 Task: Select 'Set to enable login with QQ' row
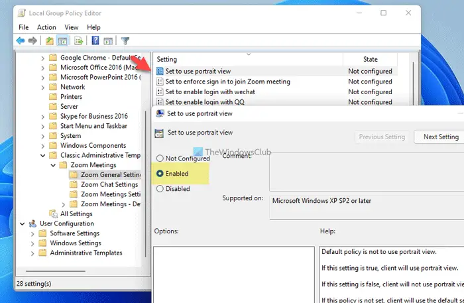[x=275, y=102]
